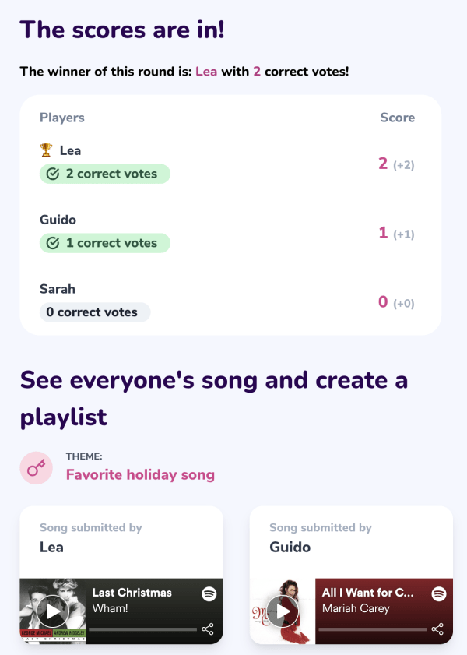
Task: Click the All I Want for C... title
Action: pos(367,593)
